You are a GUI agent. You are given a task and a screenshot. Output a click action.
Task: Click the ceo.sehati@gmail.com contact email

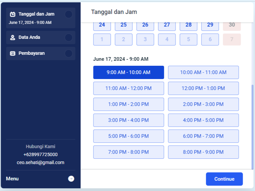[x=41, y=162]
